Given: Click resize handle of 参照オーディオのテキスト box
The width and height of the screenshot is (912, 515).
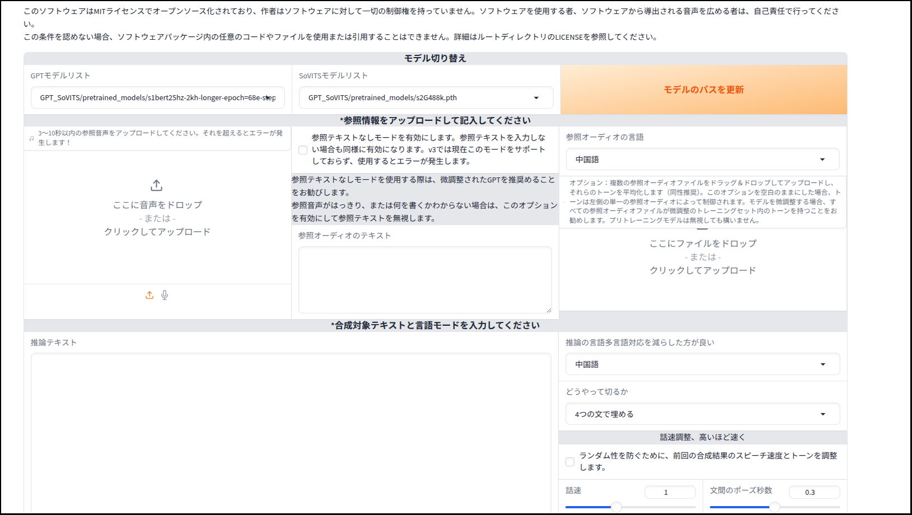Looking at the screenshot, I should (548, 310).
